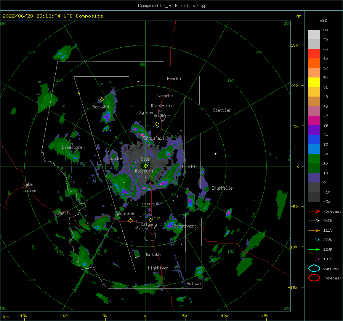Click the Limestone label
The width and height of the screenshot is (343, 321).
pyautogui.click(x=72, y=147)
